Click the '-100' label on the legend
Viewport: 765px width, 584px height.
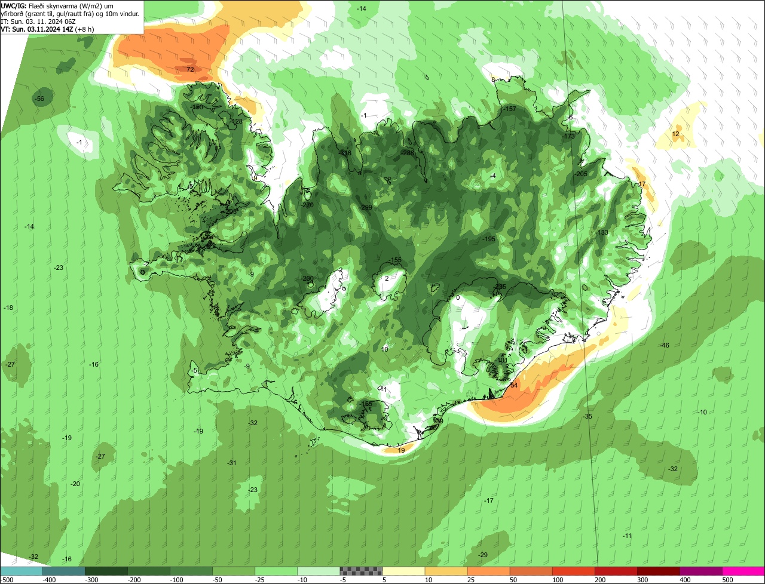point(176,580)
